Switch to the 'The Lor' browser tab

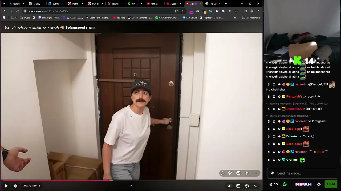click(x=213, y=4)
